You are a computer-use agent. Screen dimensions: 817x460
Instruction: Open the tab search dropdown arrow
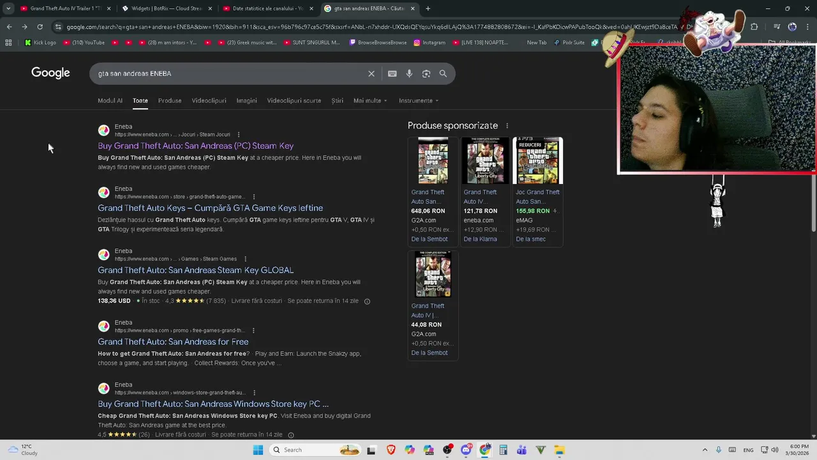[8, 8]
